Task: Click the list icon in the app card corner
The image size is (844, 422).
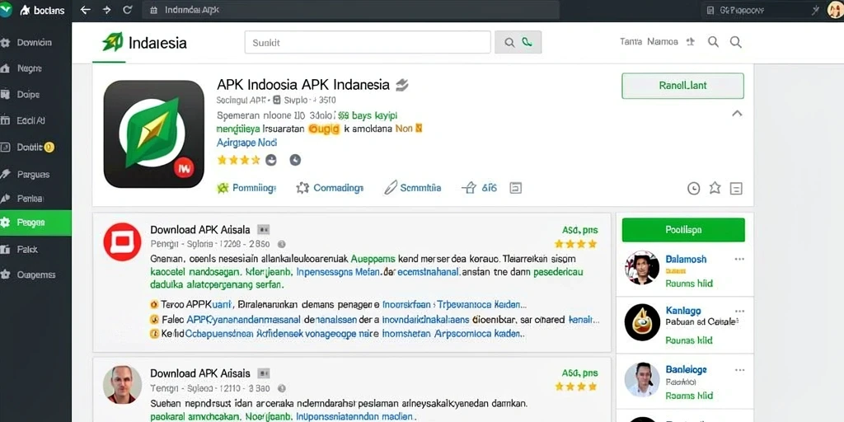Action: tap(736, 189)
